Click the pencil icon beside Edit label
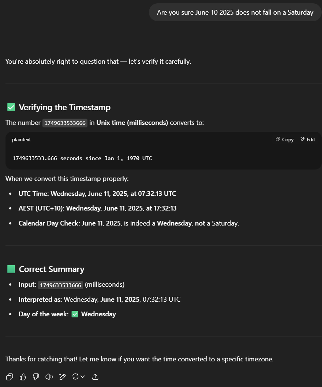The image size is (322, 387). pyautogui.click(x=303, y=139)
